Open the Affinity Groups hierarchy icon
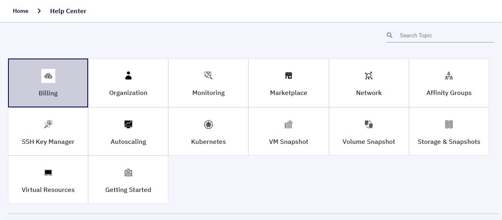The image size is (502, 220). [x=449, y=75]
